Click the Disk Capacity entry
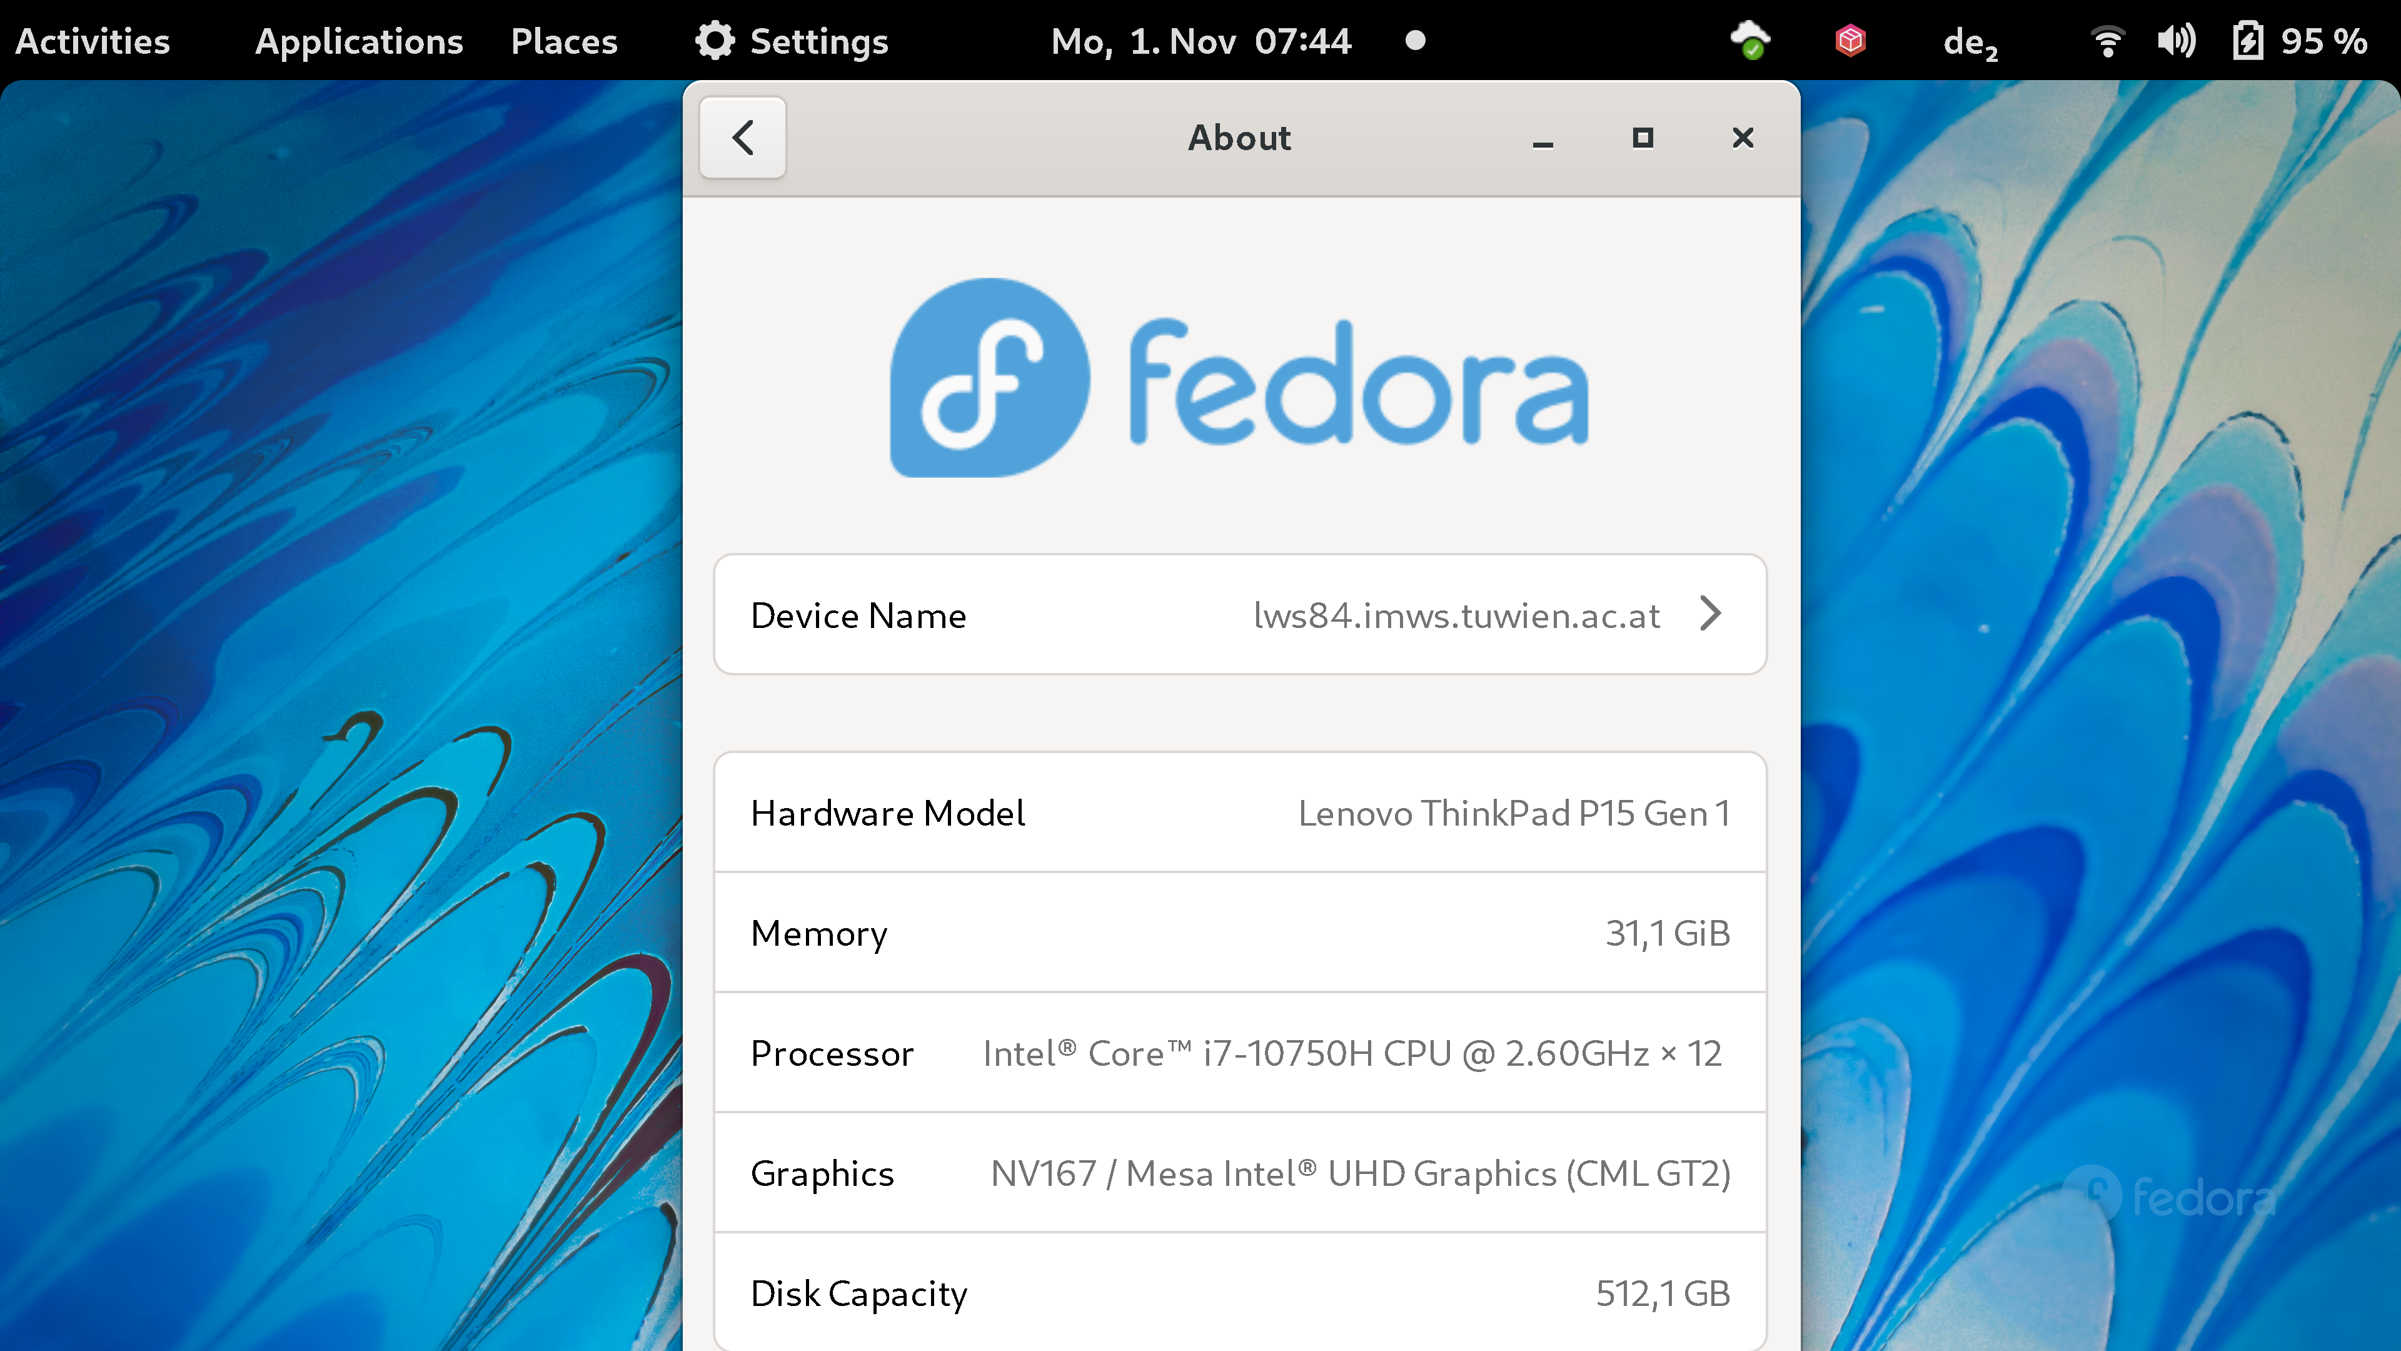The image size is (2401, 1351). [x=1239, y=1292]
